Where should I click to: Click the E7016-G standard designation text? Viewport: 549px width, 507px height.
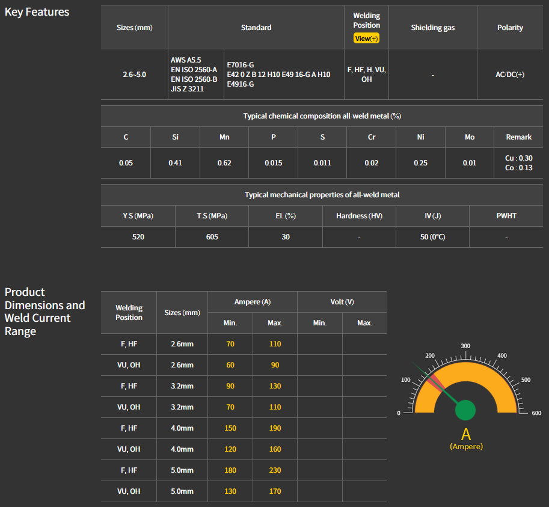(x=240, y=64)
